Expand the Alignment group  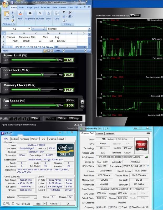coord(30,17)
